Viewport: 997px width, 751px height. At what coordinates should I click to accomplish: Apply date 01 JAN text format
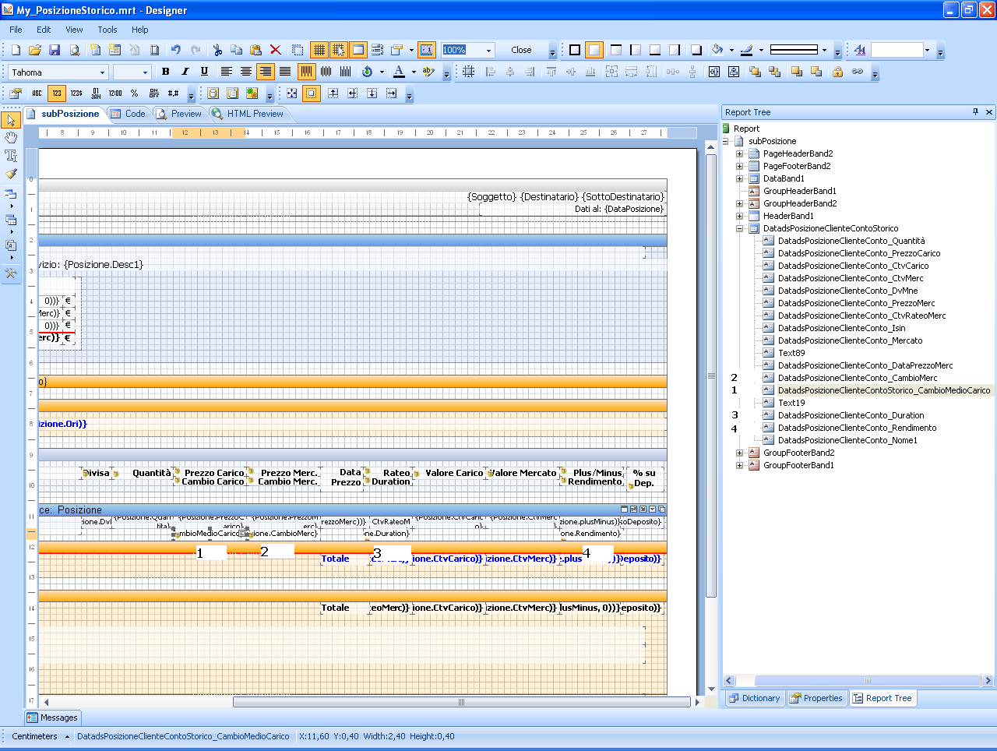(x=96, y=93)
